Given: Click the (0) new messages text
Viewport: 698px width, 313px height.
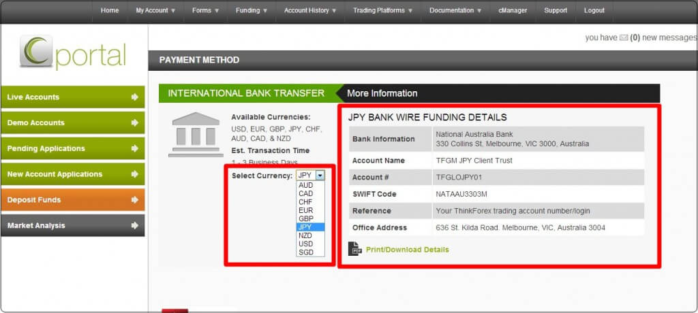Looking at the screenshot, I should (x=663, y=38).
